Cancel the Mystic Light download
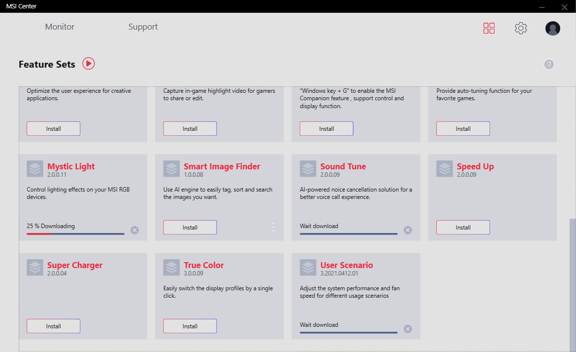Screen dimensions: 576x352 coord(135,230)
